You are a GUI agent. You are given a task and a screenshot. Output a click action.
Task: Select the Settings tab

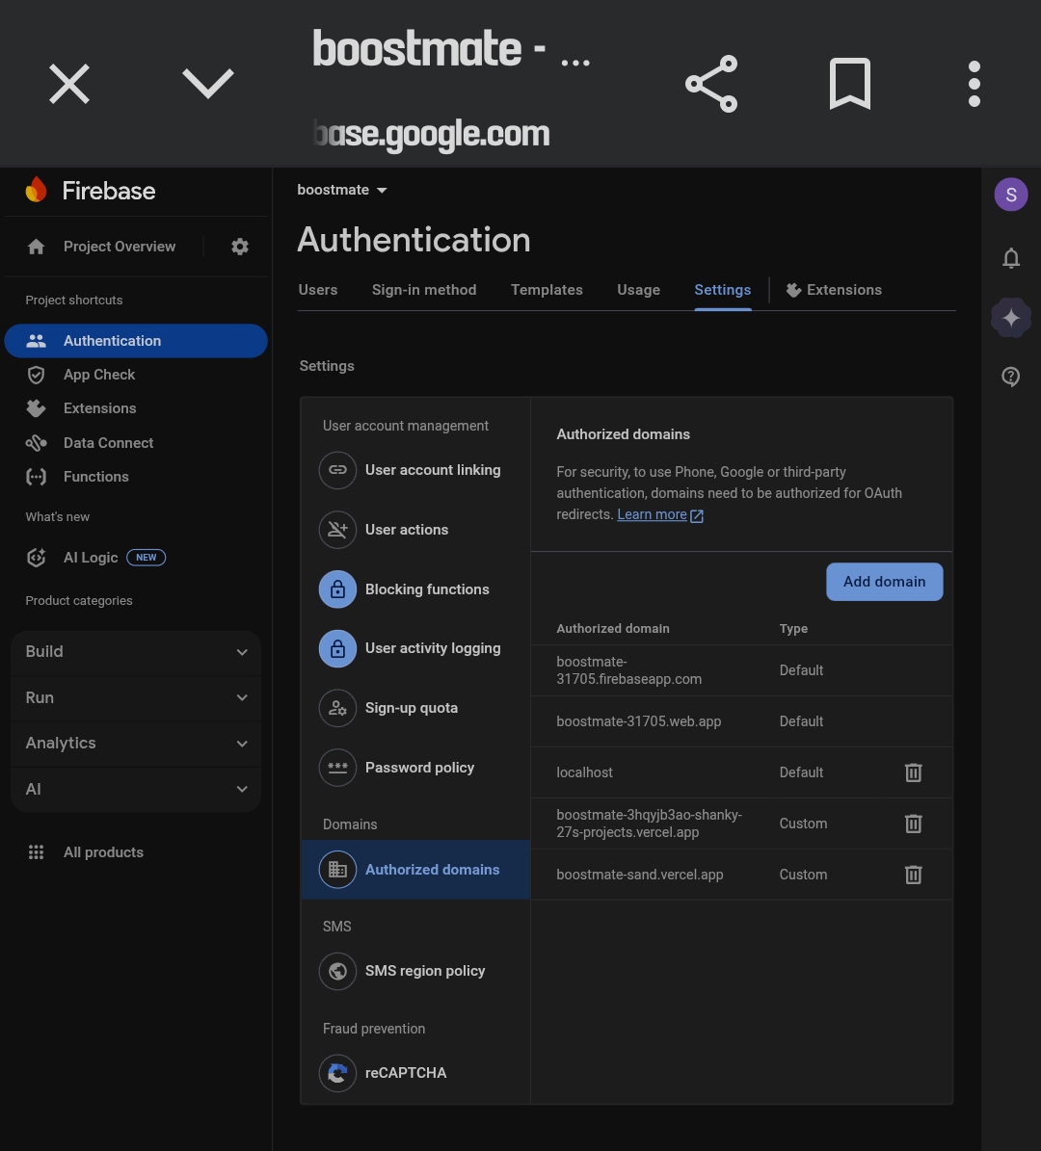pos(722,290)
